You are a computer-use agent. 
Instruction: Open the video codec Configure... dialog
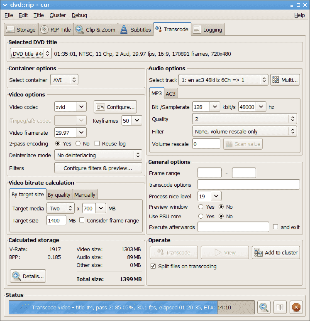click(115, 107)
